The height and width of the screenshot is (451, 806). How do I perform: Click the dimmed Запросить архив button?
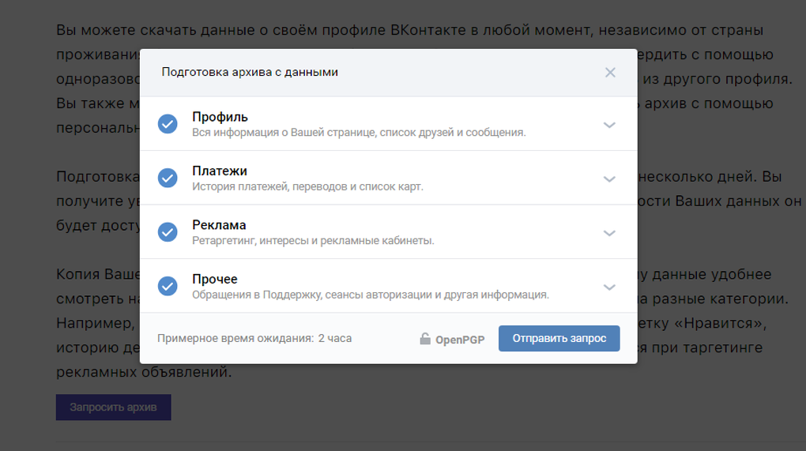pos(113,408)
